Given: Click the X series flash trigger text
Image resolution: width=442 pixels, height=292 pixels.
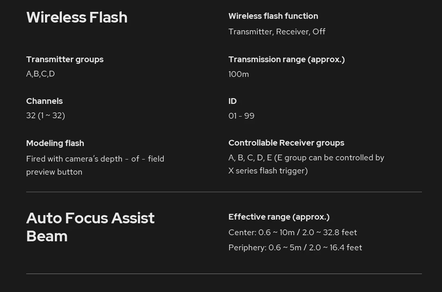Looking at the screenshot, I should 268,171.
